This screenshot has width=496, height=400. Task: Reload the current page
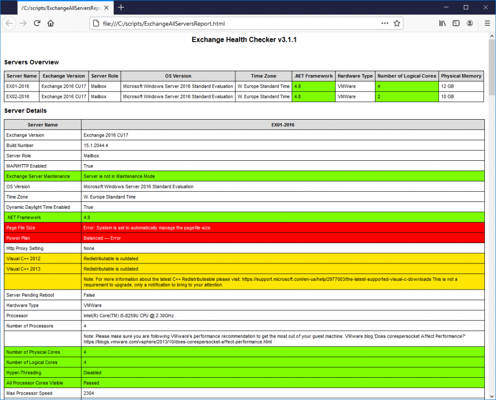(x=37, y=23)
